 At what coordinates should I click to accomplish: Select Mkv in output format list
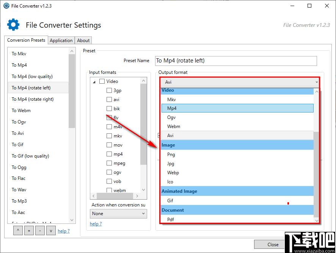click(237, 100)
